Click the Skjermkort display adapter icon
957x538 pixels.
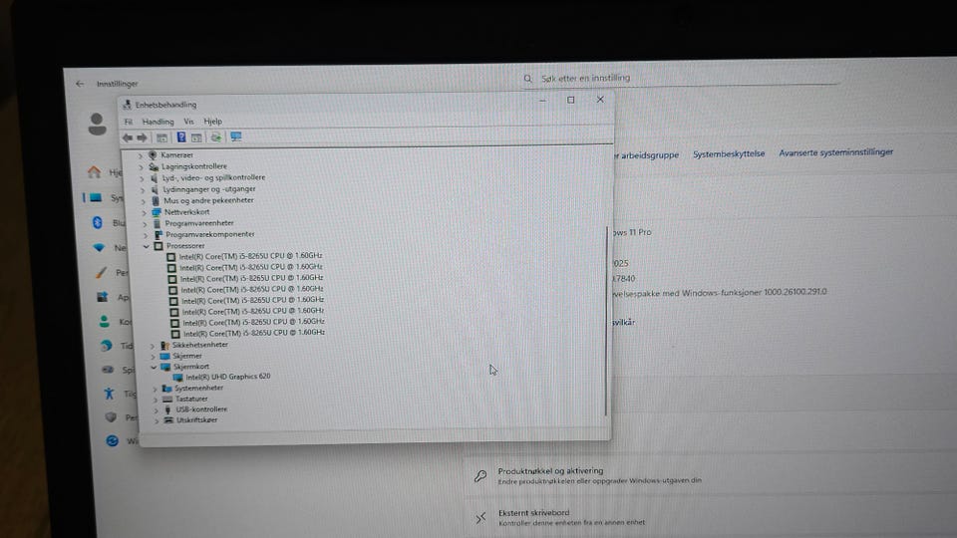[165, 368]
